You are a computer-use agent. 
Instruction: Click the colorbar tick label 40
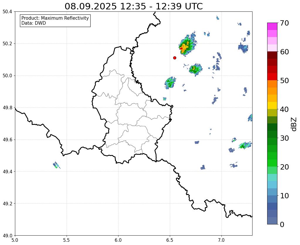tap(284, 109)
